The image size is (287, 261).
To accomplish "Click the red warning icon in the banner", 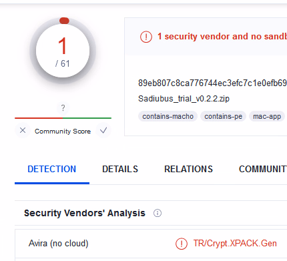I will (146, 37).
